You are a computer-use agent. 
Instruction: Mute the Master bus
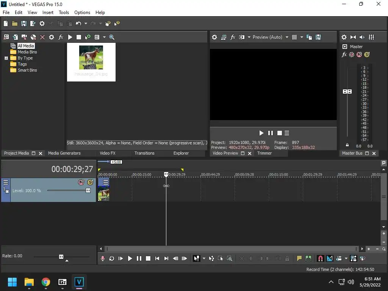point(359,55)
